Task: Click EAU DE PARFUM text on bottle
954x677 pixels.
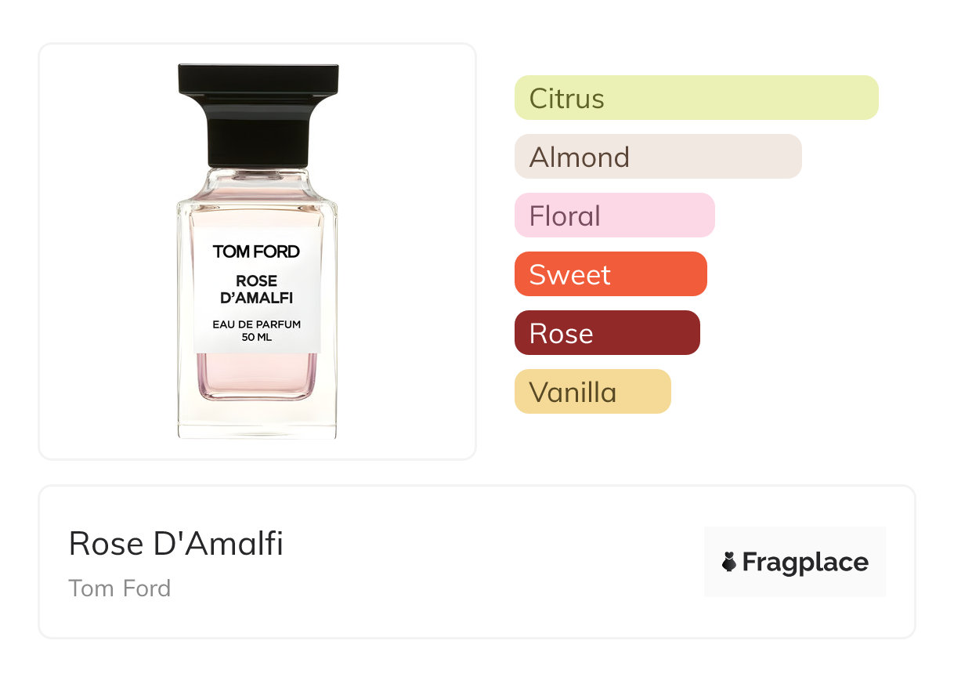Action: (257, 324)
